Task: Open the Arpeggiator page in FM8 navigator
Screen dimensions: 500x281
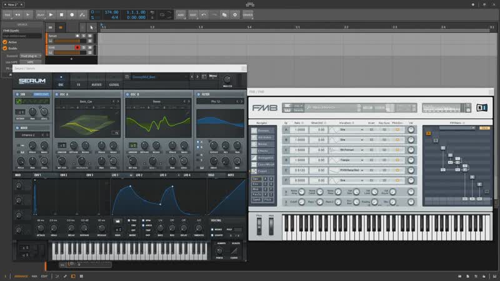Action: coord(262,159)
